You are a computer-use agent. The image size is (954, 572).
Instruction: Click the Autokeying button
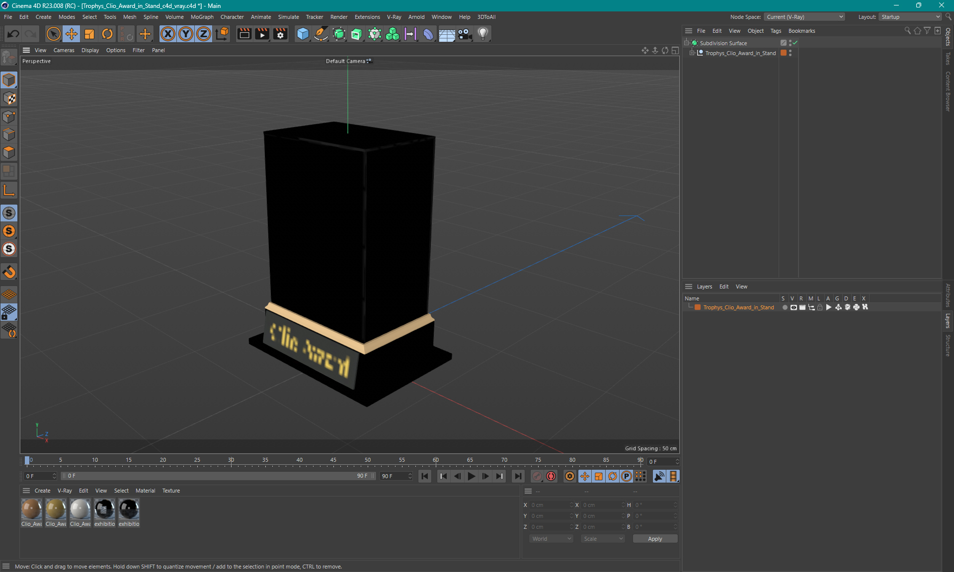(551, 476)
